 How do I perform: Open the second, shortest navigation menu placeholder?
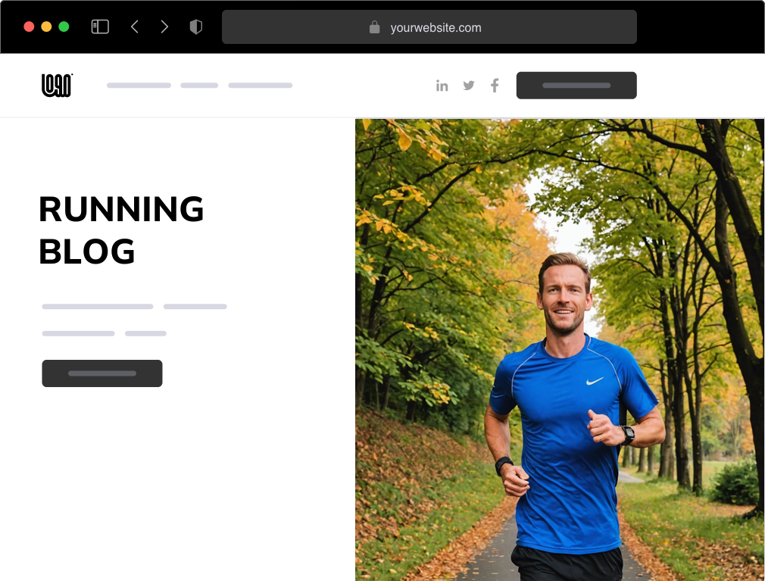[199, 86]
